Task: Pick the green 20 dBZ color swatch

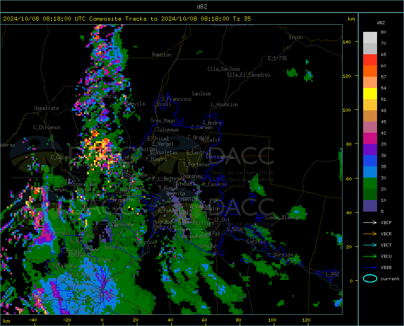Action: point(370,183)
